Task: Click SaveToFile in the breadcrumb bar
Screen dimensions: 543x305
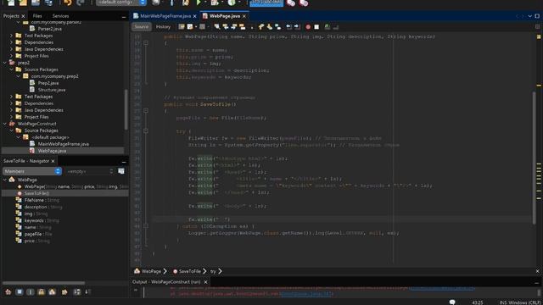Action: (190, 271)
